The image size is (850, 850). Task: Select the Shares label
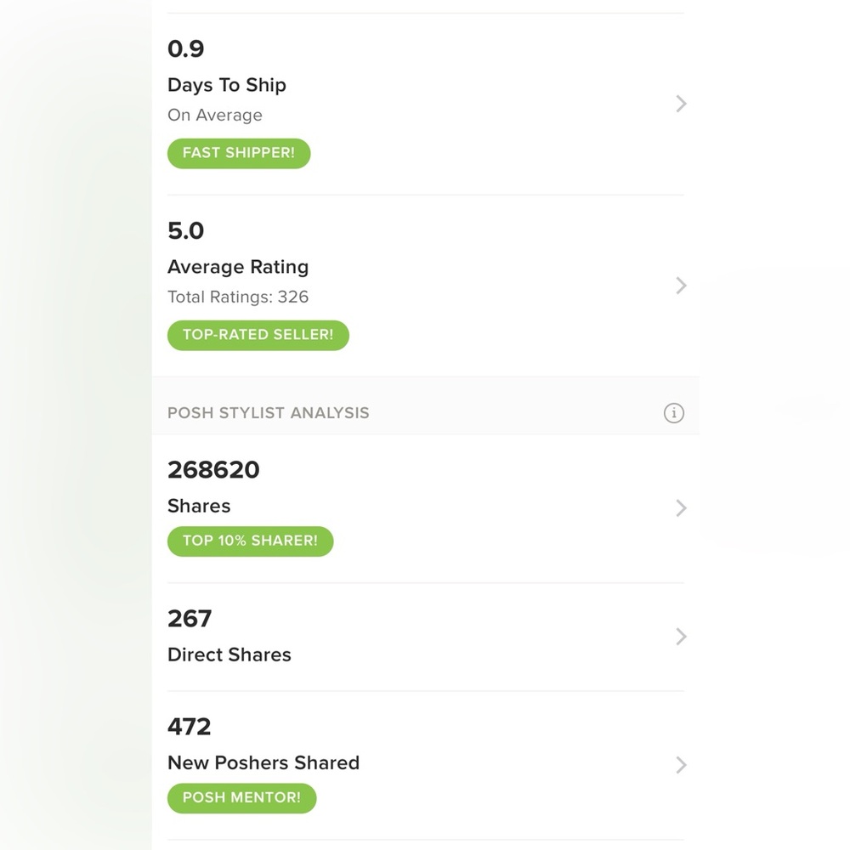click(x=199, y=506)
